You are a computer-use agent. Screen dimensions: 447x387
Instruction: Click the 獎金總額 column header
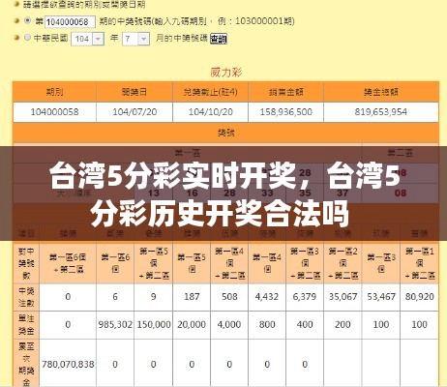pyautogui.click(x=381, y=92)
